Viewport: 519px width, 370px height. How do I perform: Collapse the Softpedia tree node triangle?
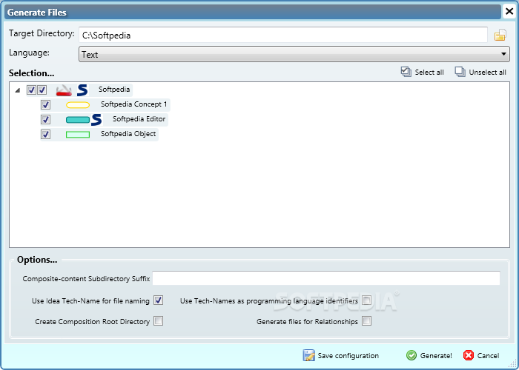[18, 90]
